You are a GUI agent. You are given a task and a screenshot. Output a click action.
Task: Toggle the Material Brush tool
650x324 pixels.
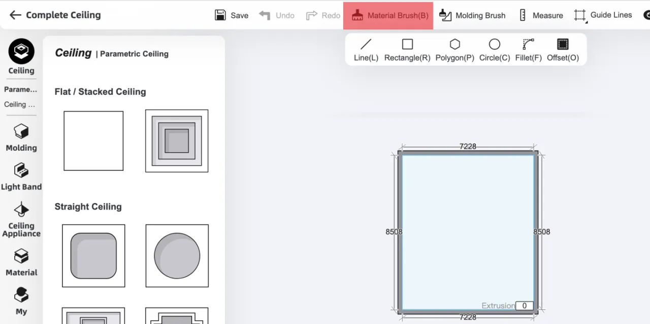click(388, 15)
